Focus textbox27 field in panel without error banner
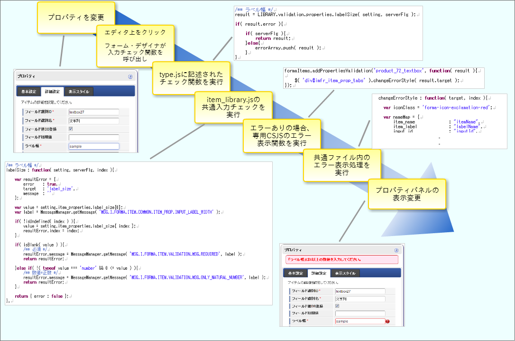 (x=93, y=112)
